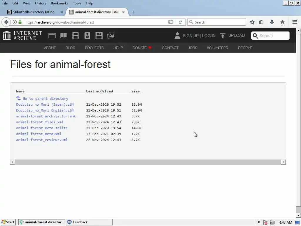The height and width of the screenshot is (226, 301).
Task: Click the listing scrollbar right arrow
Action: click(283, 162)
